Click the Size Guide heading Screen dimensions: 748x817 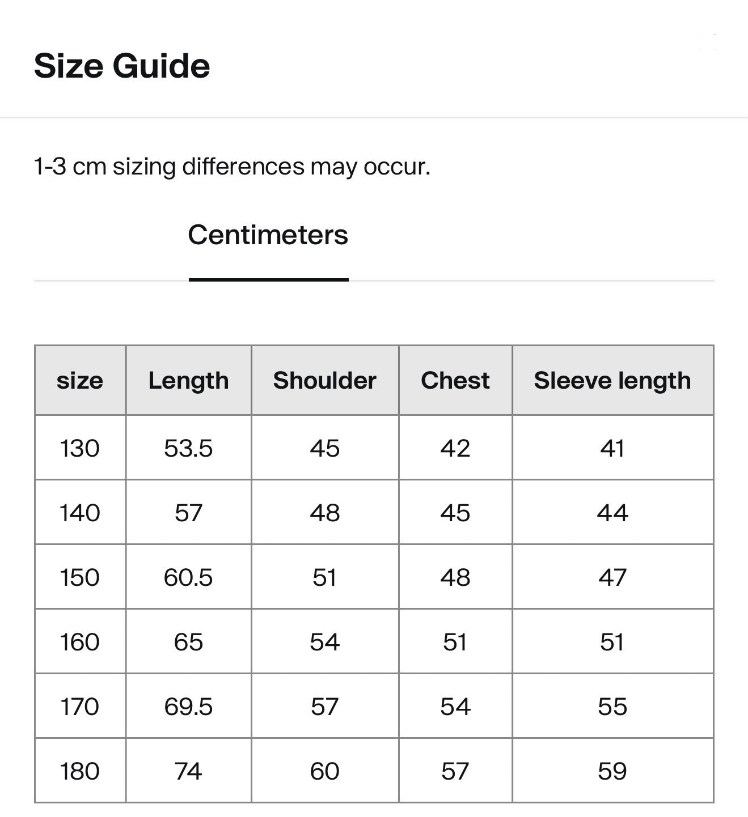point(122,66)
